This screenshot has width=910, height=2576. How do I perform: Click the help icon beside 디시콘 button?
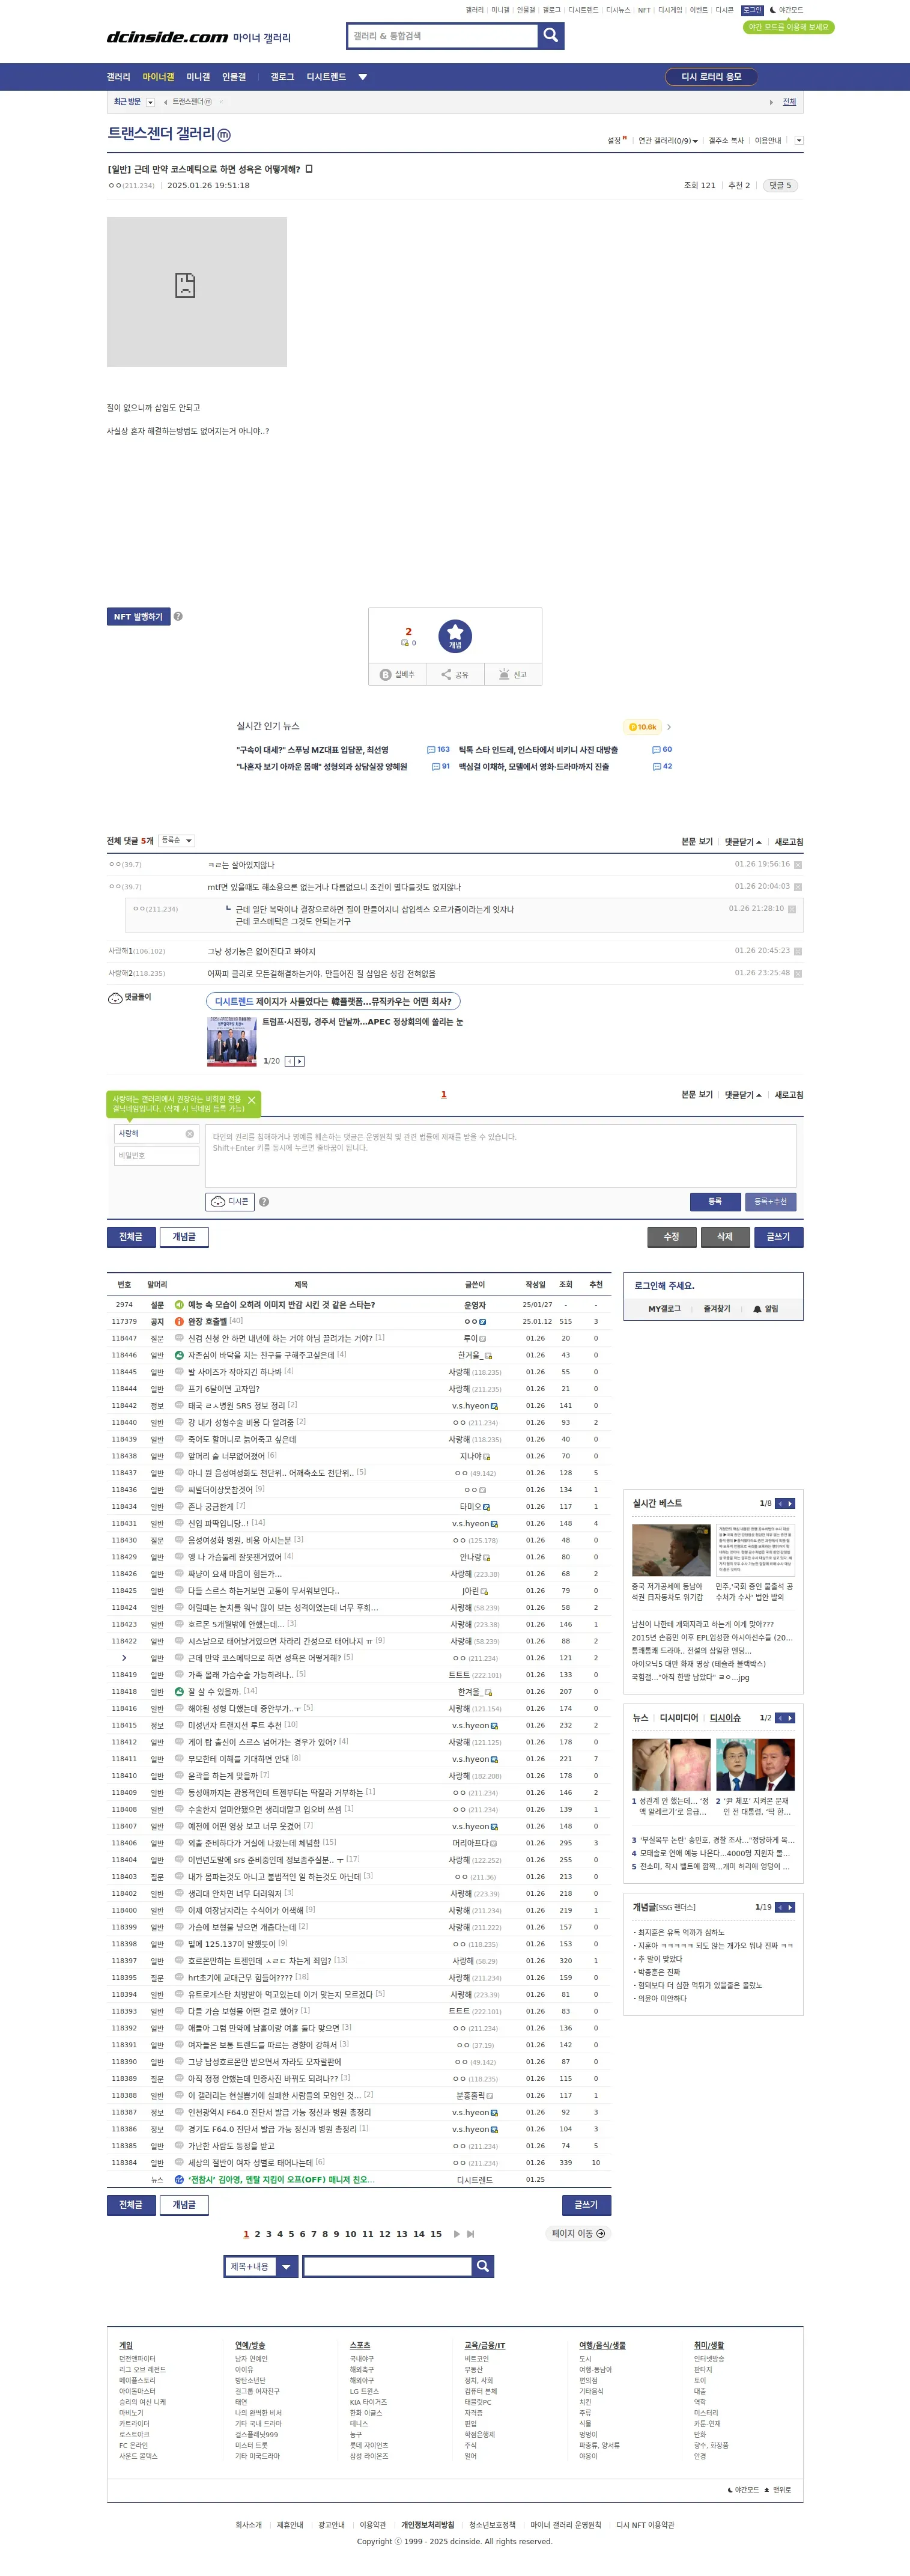point(264,1202)
